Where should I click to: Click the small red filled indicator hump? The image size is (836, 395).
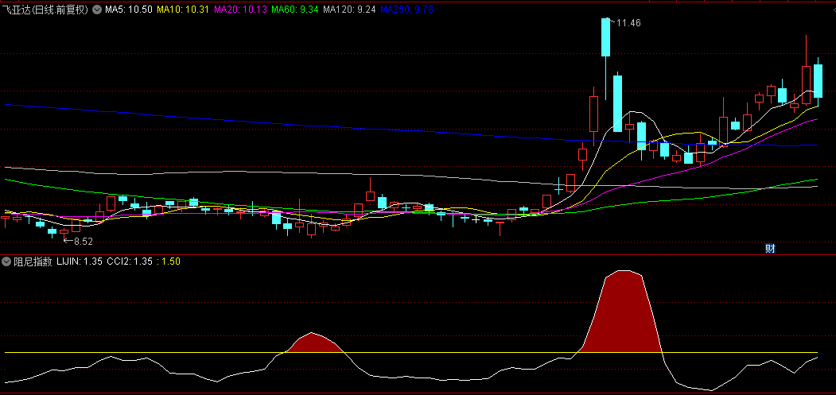tap(313, 343)
